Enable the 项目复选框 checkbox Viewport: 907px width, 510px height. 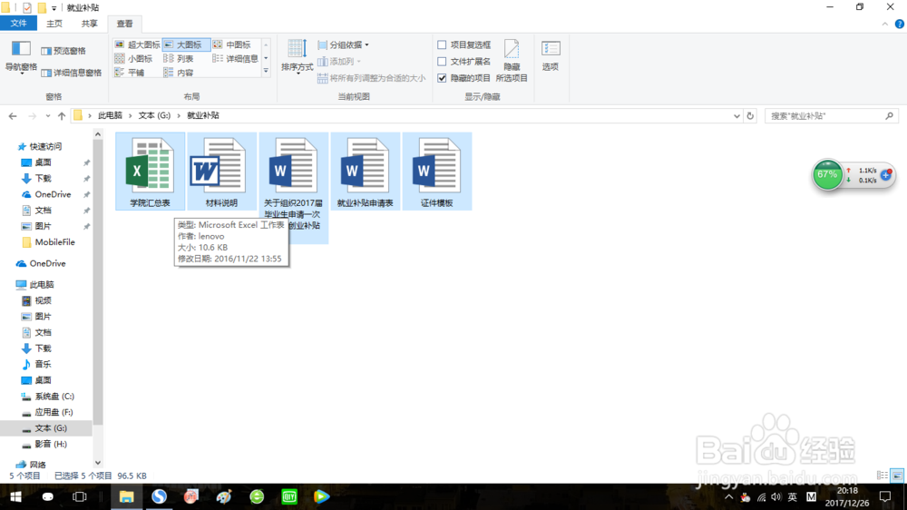[442, 44]
